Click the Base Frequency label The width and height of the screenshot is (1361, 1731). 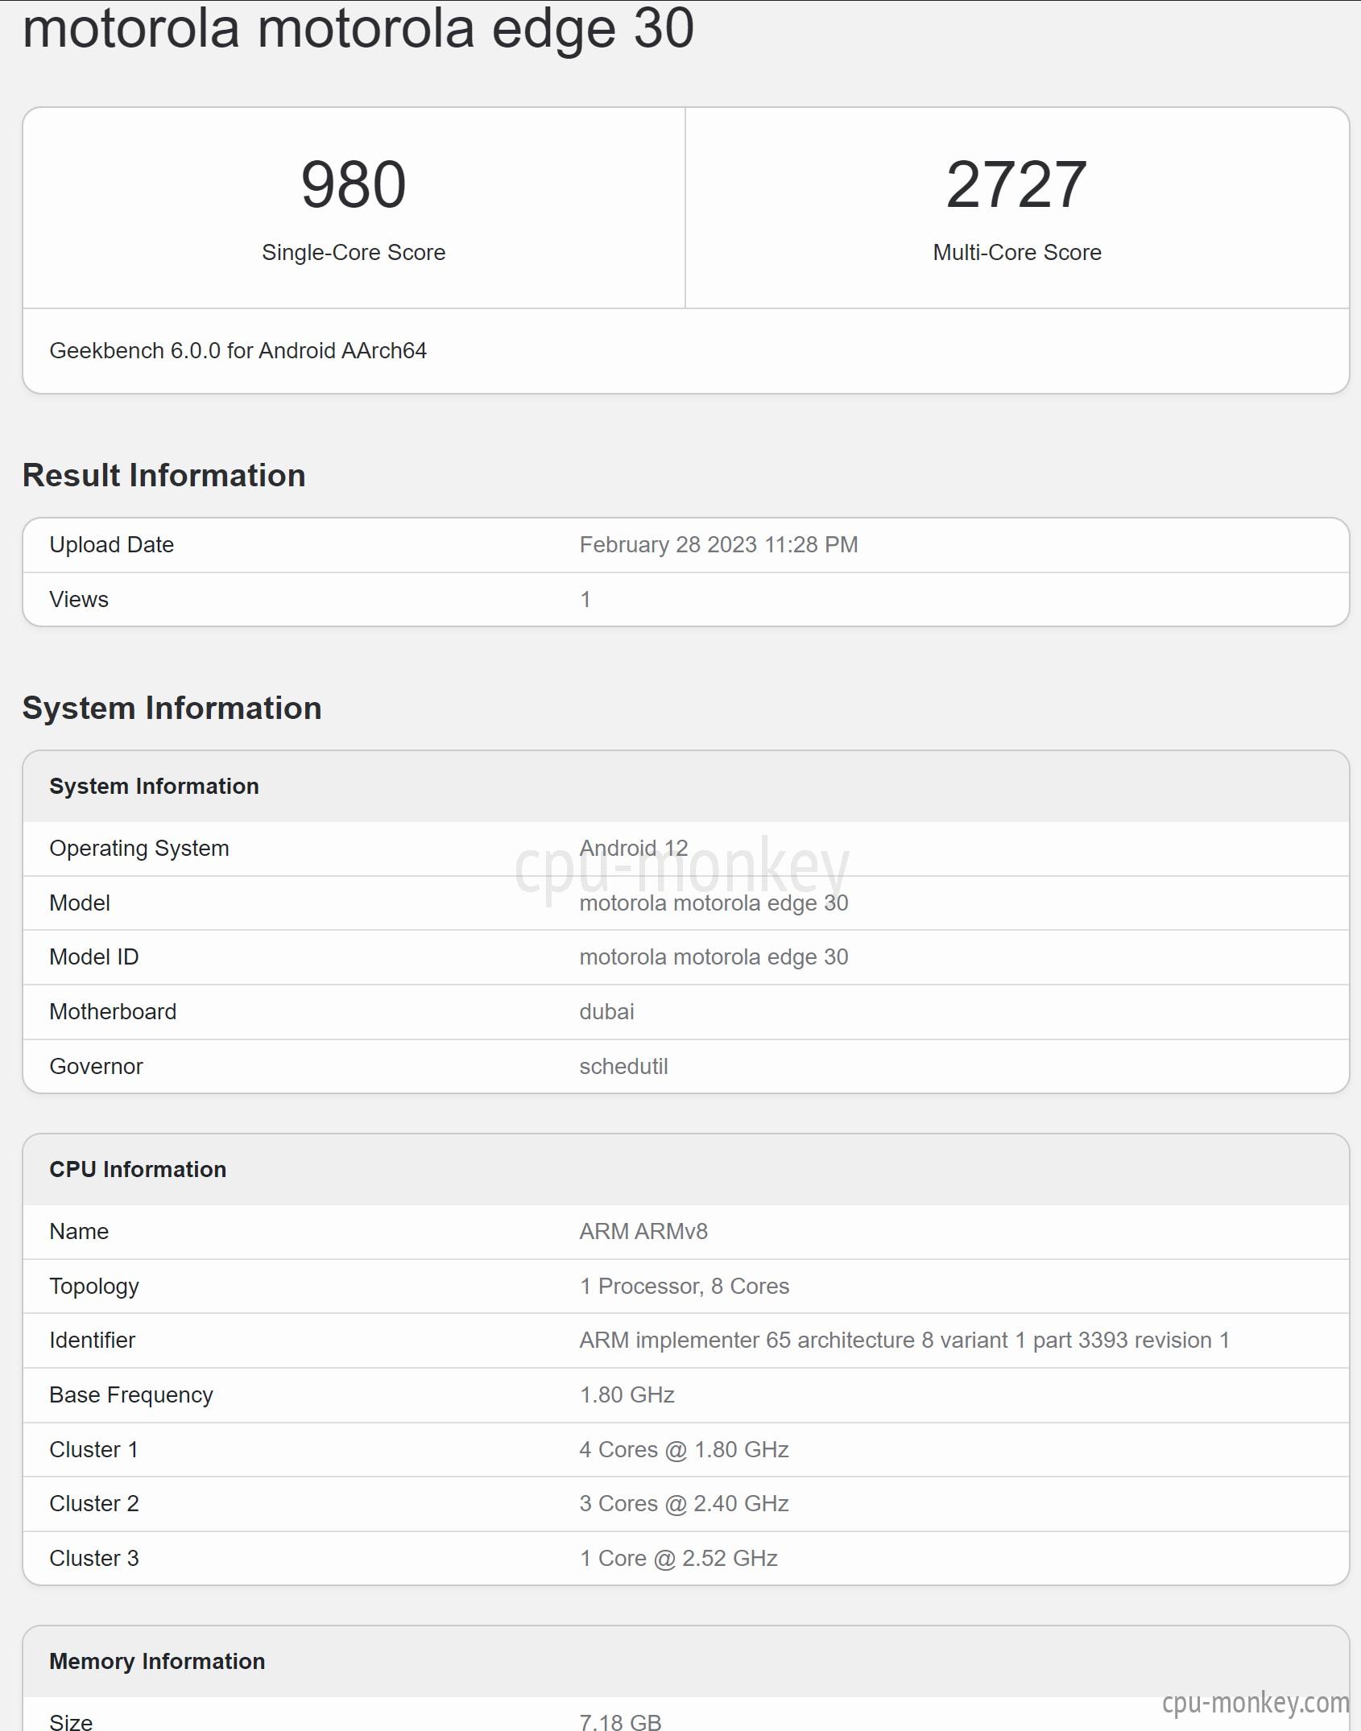pos(131,1394)
